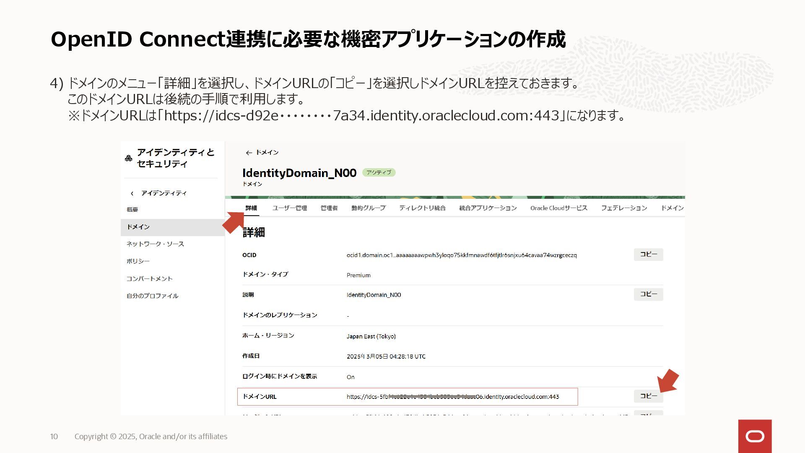Click the ドメイン・タイプ field label
The height and width of the screenshot is (453, 805).
point(265,274)
